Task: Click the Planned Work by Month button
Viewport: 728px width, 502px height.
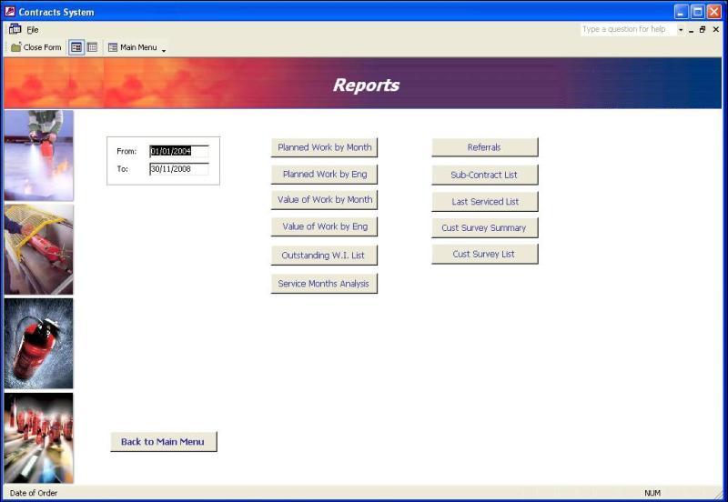Action: [x=324, y=147]
